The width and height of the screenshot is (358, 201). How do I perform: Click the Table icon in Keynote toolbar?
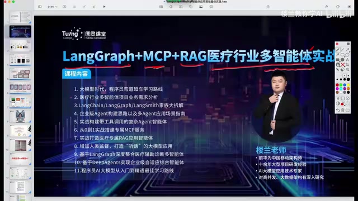click(161, 7)
